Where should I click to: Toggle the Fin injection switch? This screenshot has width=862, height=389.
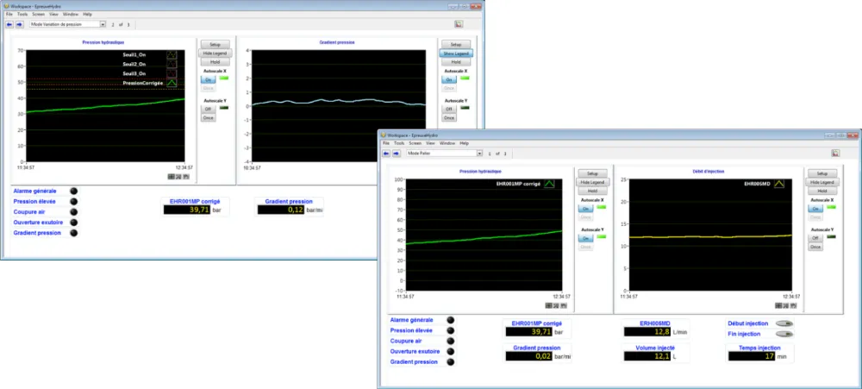pyautogui.click(x=784, y=334)
